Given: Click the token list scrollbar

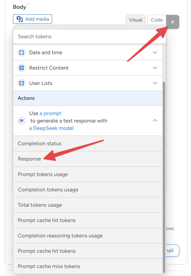Looking at the screenshot, I should [164, 162].
